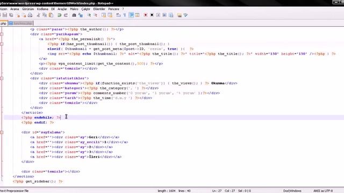Click the 'Sel : 0 | 0' status entry
344x193 pixels.
245,191
